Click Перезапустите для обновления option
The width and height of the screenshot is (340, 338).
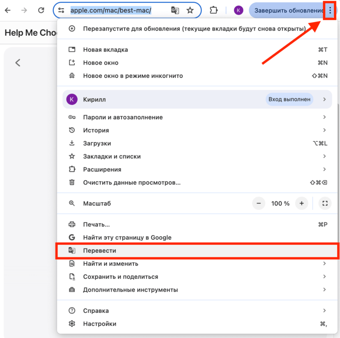pyautogui.click(x=194, y=28)
